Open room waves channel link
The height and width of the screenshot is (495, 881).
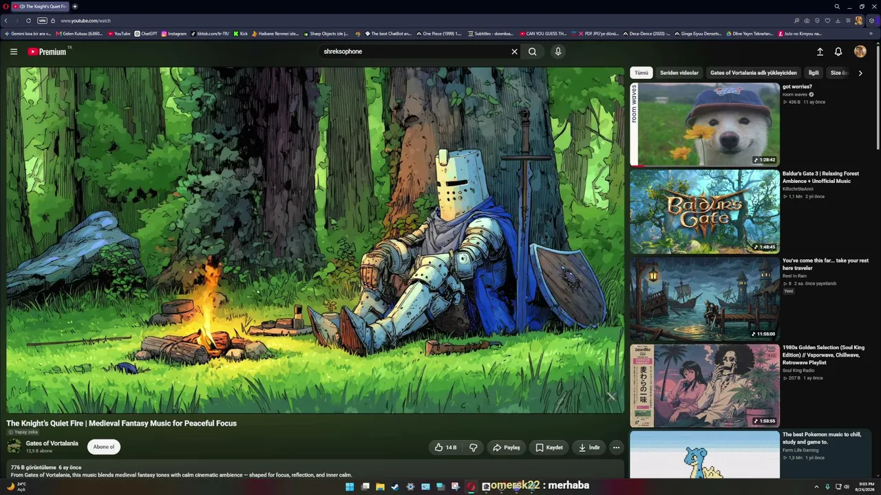click(795, 94)
